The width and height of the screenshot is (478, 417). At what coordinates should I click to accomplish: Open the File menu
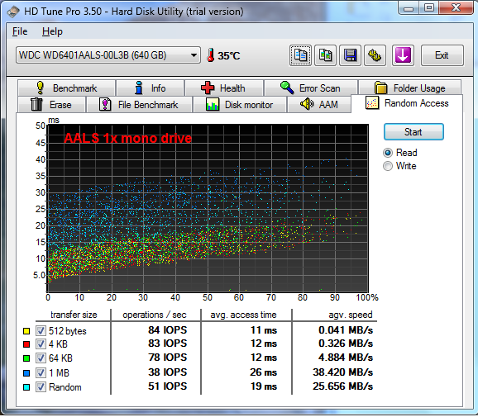pos(20,31)
